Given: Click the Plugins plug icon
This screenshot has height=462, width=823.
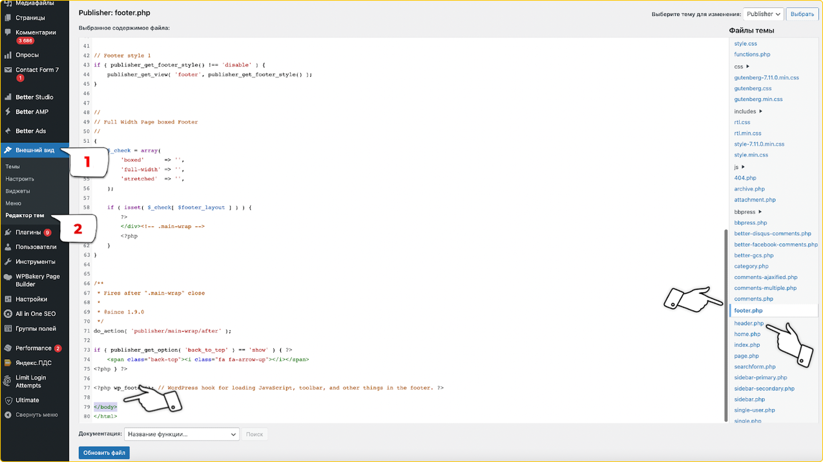Looking at the screenshot, I should click(8, 233).
